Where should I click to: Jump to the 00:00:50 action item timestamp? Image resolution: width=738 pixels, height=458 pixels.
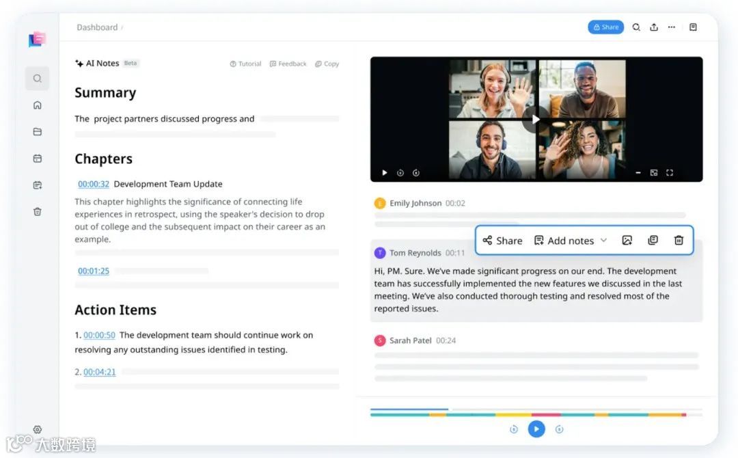pyautogui.click(x=99, y=335)
